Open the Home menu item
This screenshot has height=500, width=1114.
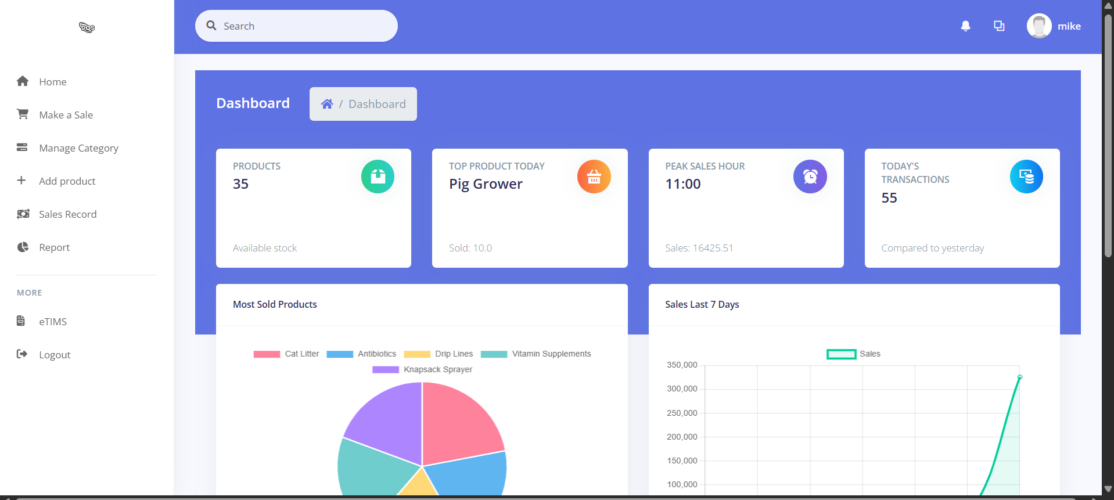point(53,82)
